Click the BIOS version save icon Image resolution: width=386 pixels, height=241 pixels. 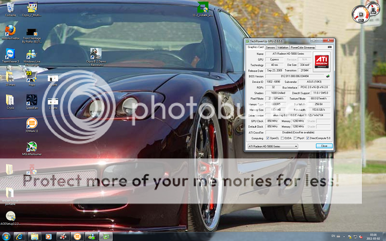(328, 75)
